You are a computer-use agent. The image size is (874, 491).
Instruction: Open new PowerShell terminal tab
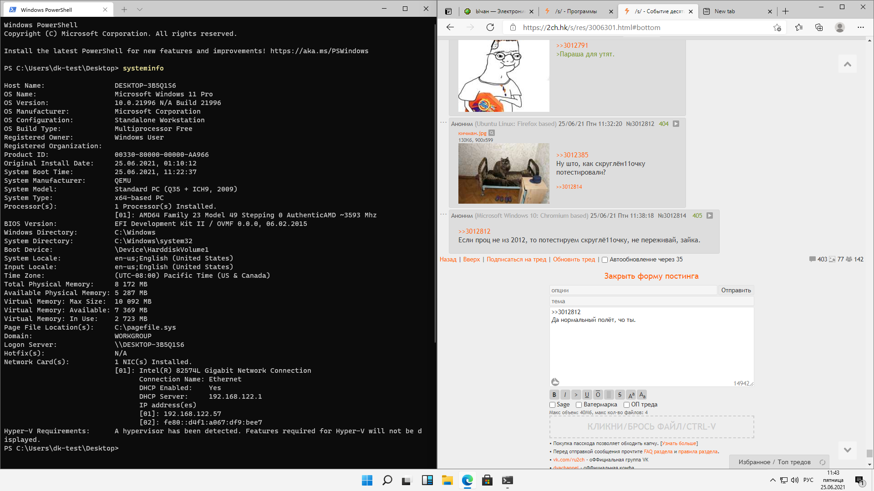point(124,9)
